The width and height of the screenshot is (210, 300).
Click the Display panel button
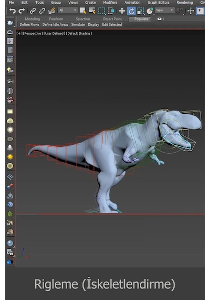point(93,25)
